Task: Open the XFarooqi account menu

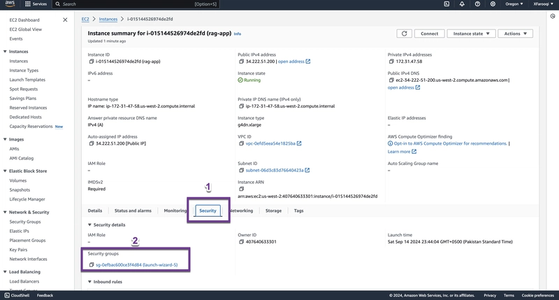Action: [544, 4]
